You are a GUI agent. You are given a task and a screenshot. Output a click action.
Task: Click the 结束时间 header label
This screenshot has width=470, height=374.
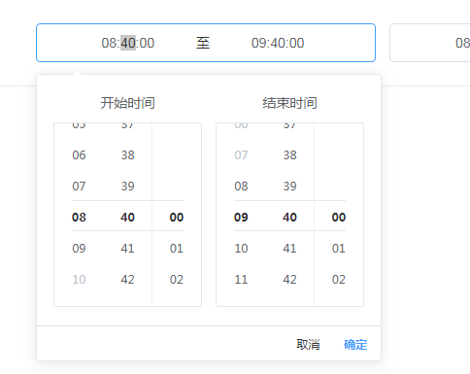tap(289, 103)
